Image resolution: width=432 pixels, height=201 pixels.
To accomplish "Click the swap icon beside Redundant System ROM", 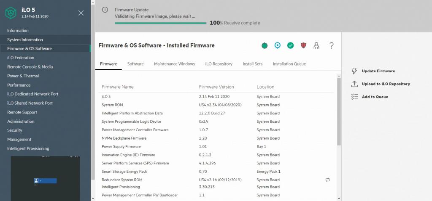I will [328, 180].
